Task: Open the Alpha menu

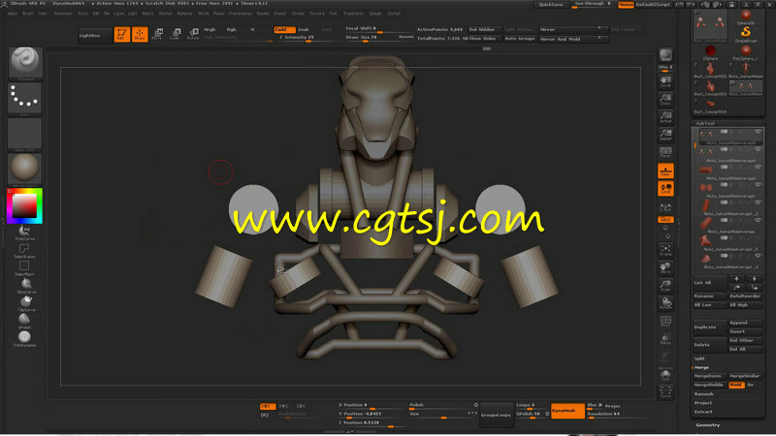Action: coord(13,14)
